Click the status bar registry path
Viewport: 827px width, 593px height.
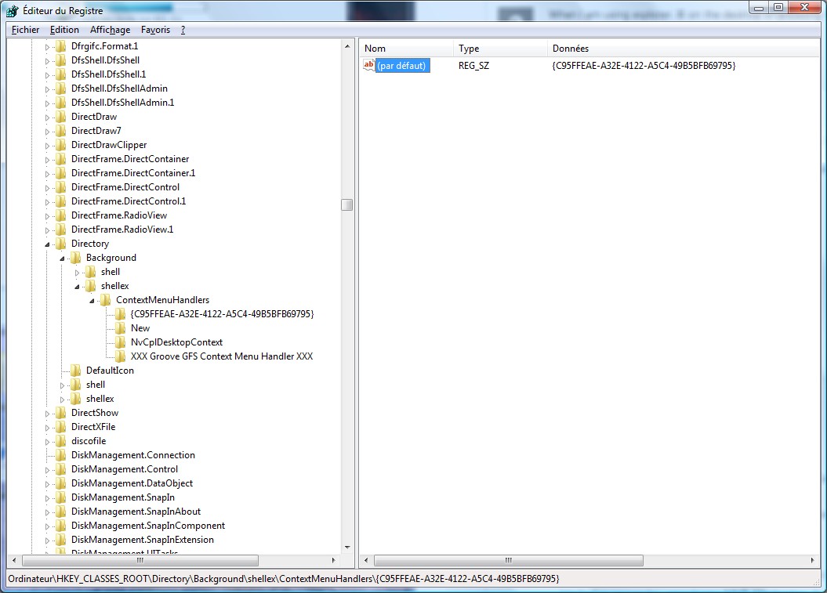(283, 579)
